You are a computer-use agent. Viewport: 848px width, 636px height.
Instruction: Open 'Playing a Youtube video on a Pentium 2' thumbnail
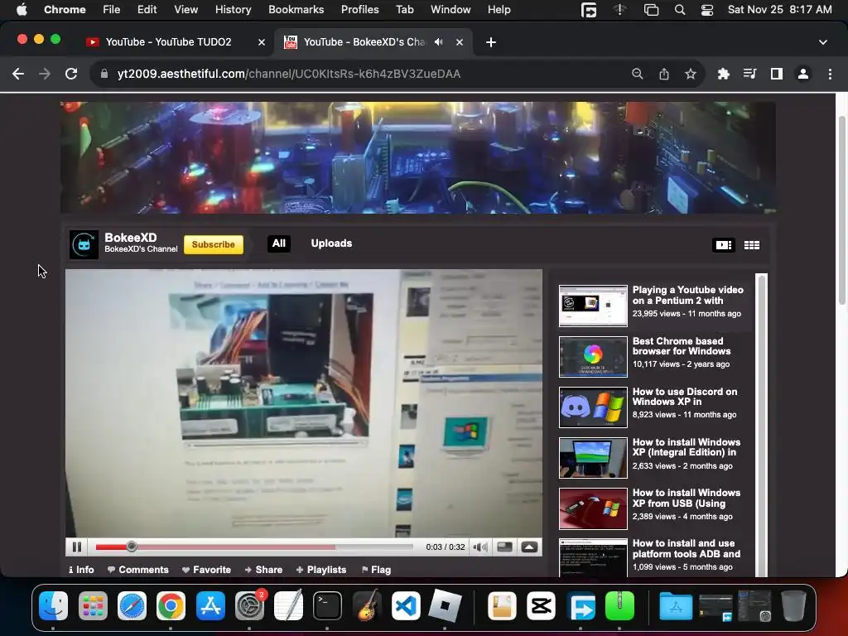(x=593, y=306)
